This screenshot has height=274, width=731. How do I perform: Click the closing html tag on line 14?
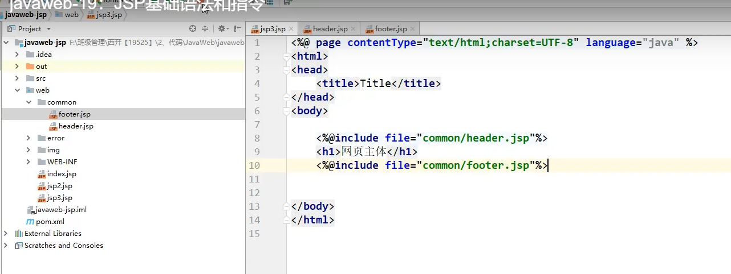coord(312,220)
